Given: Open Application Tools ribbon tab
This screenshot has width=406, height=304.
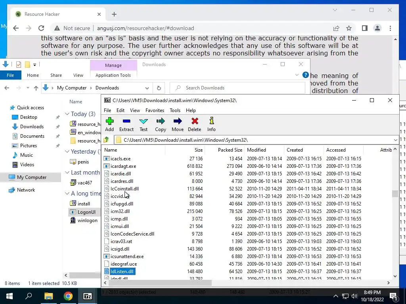Looking at the screenshot, I should (x=113, y=75).
